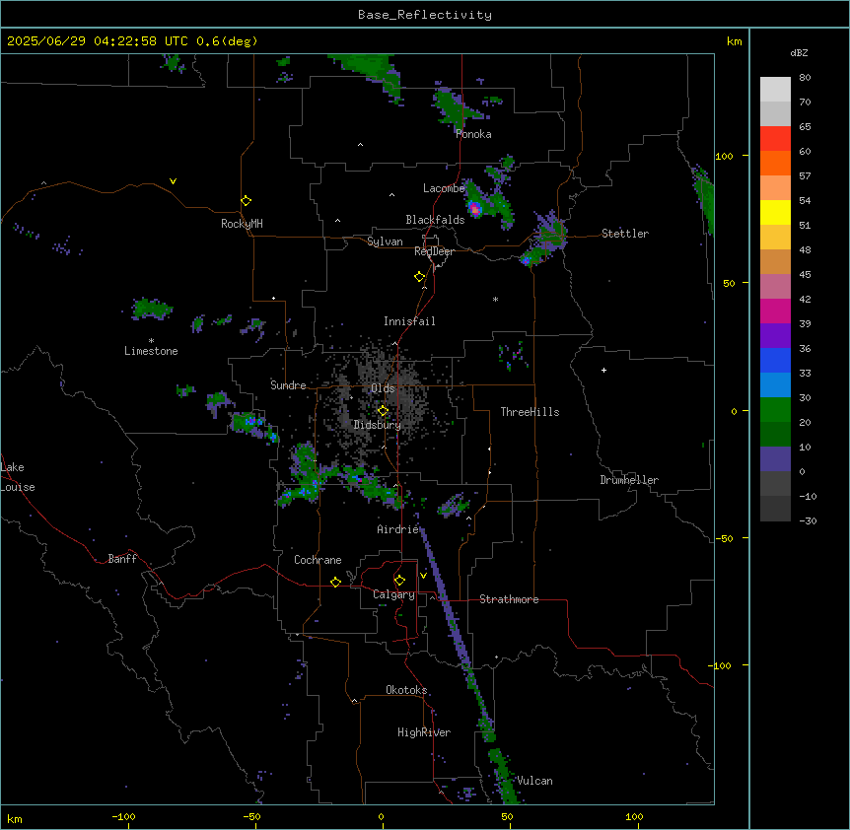Select the yellow V marker northwest of RockyMH

point(173,181)
